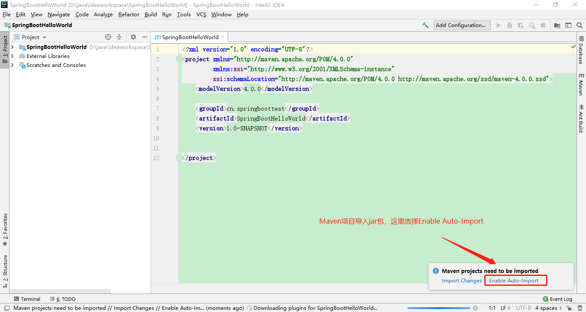Click the fold marker on line 12 gutter
586x312 pixels.
(178, 158)
